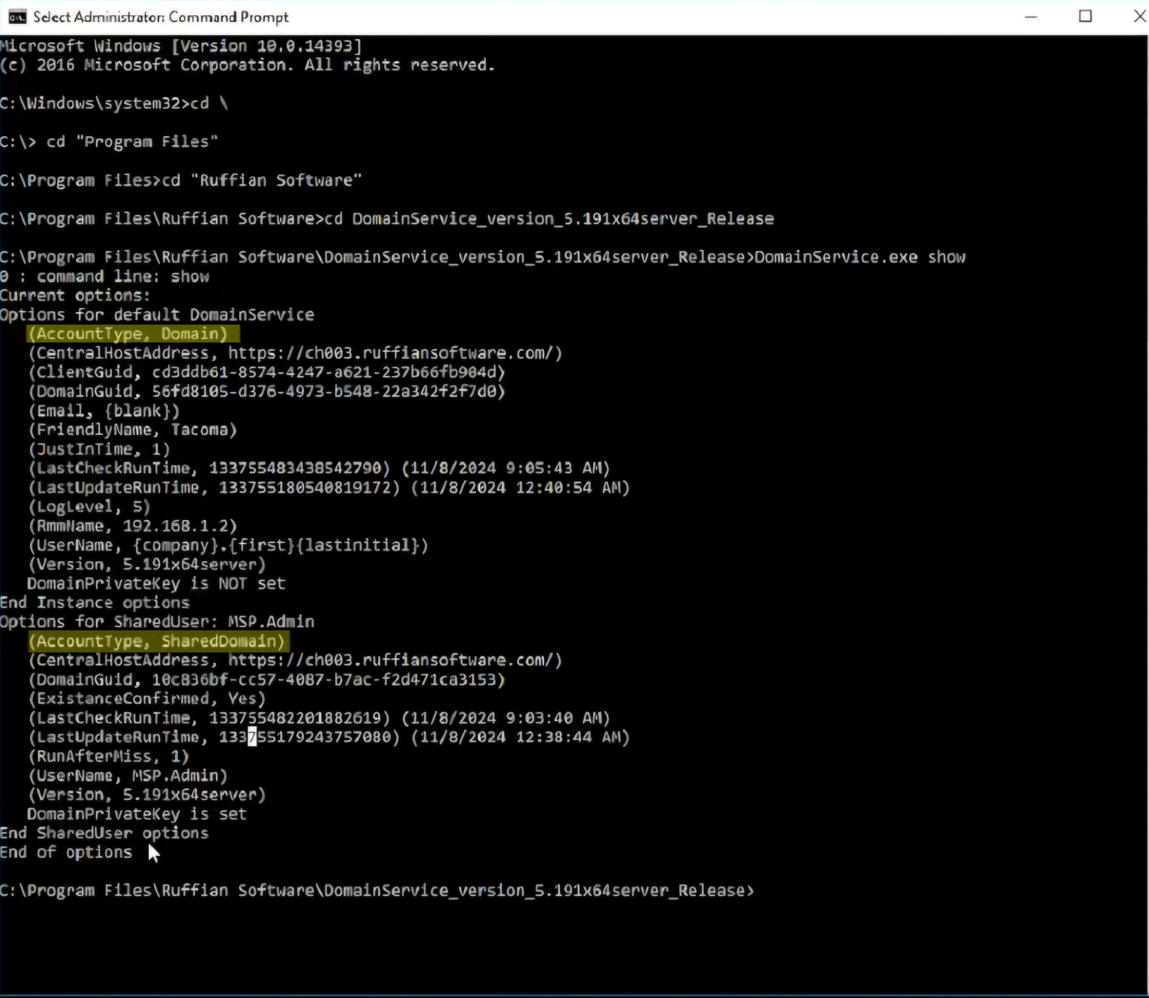1149x998 pixels.
Task: Click the '(RmmName, 192.168.1.2)' entry
Action: (x=132, y=526)
